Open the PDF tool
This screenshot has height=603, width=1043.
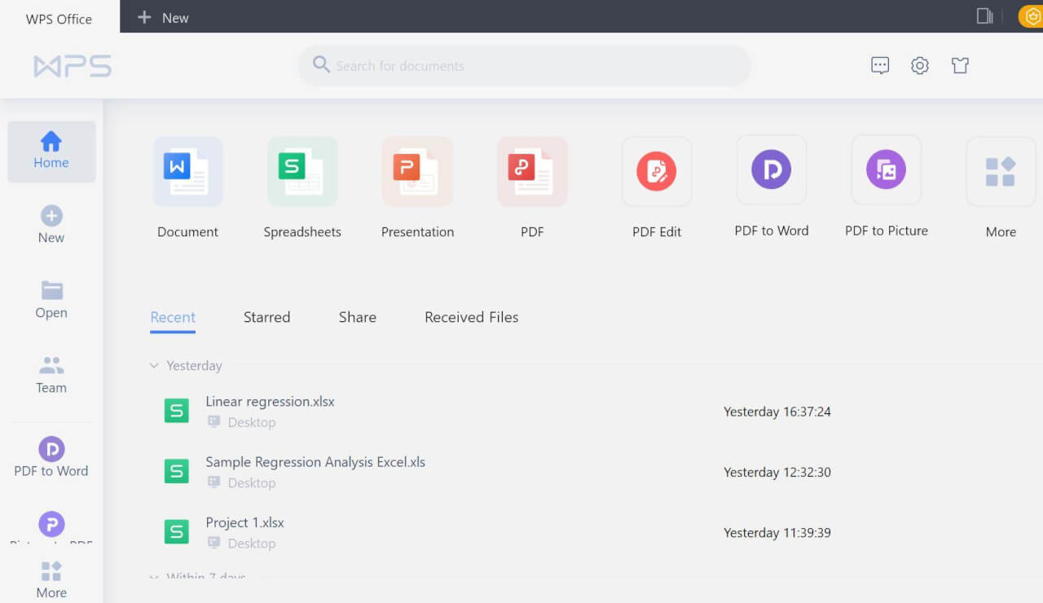coord(532,179)
